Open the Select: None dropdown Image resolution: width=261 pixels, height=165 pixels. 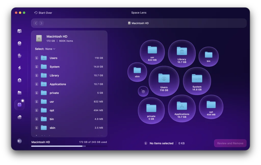tap(50, 49)
